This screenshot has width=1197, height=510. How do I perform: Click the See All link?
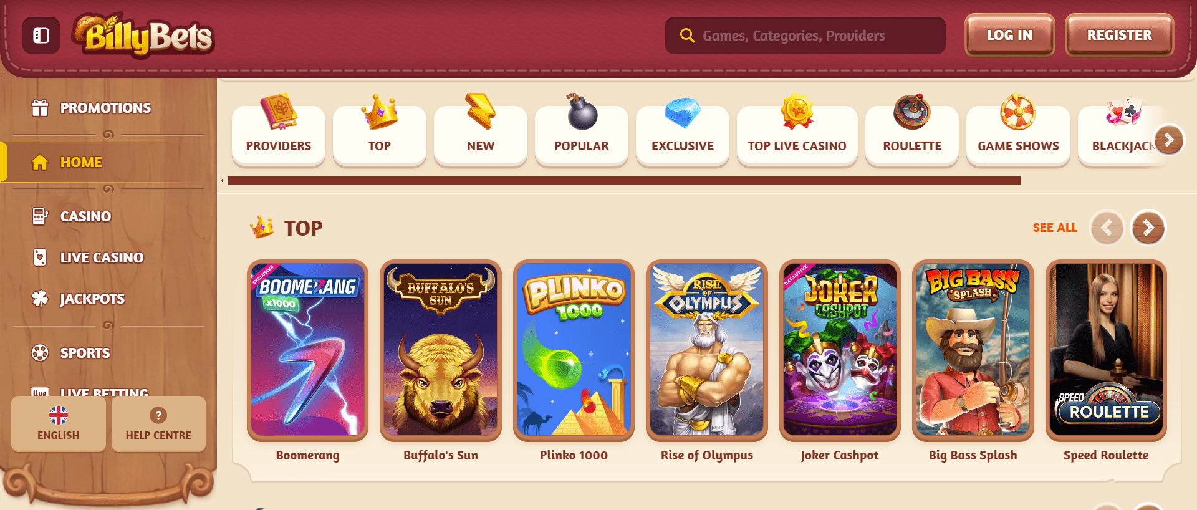[1054, 228]
